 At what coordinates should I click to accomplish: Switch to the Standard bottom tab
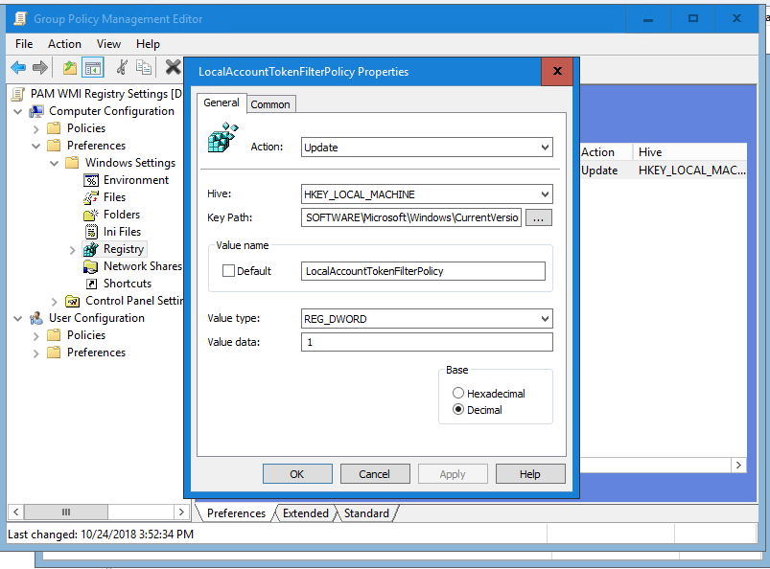click(x=366, y=513)
